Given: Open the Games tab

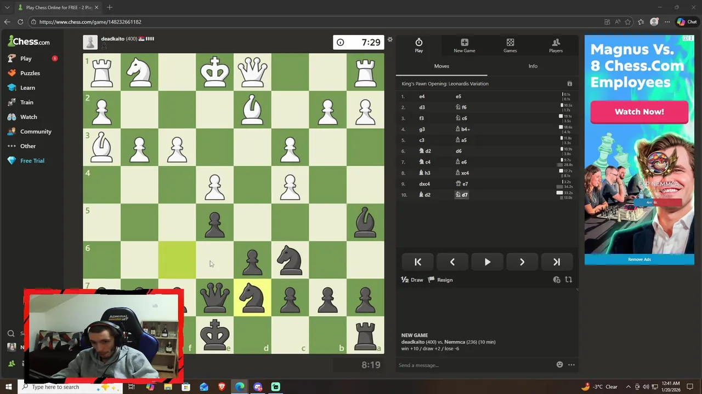Looking at the screenshot, I should tap(510, 45).
